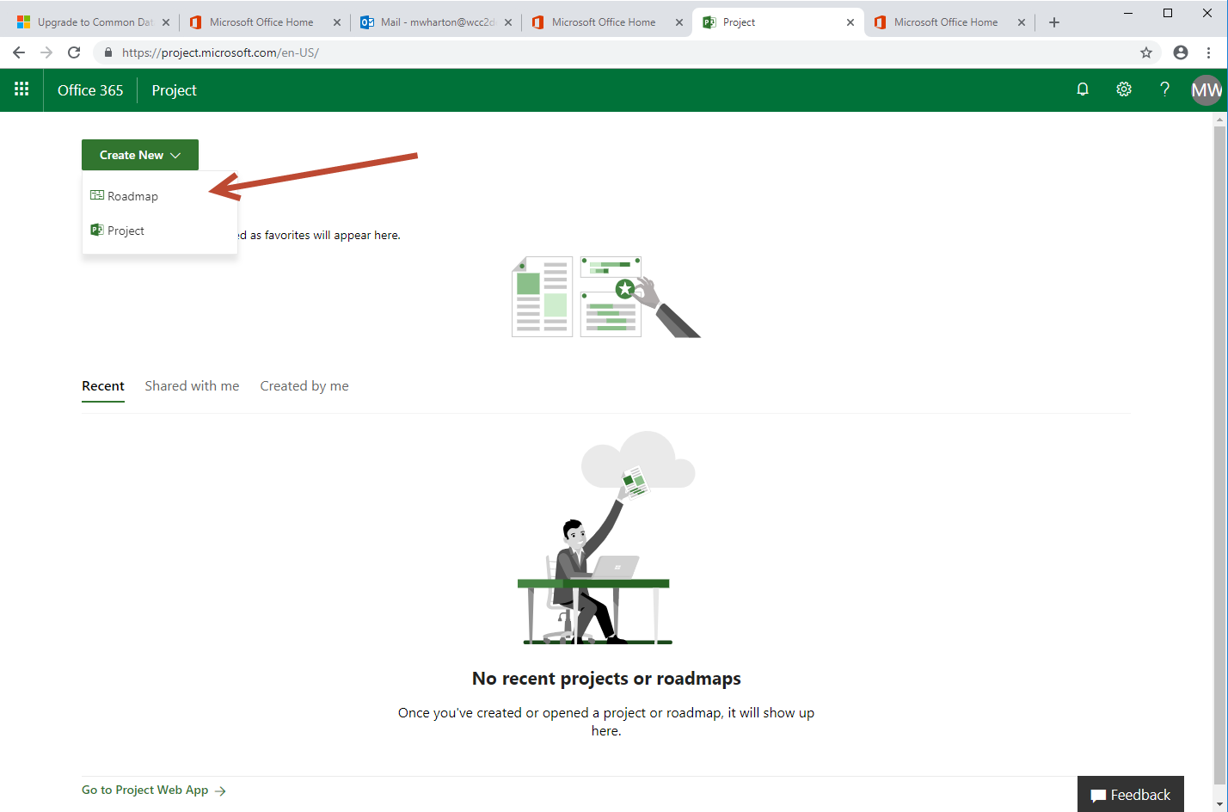Screen dimensions: 1228x812
Task: Switch to Shared with me tab
Action: 192,386
